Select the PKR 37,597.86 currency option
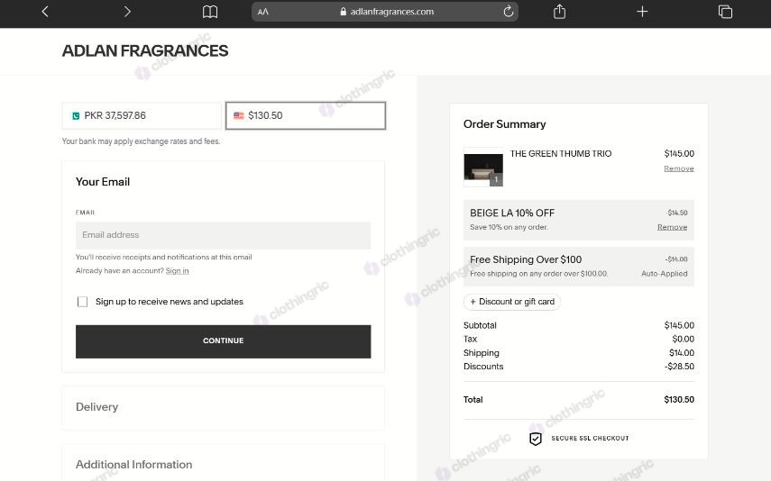The height and width of the screenshot is (481, 771). 142,115
